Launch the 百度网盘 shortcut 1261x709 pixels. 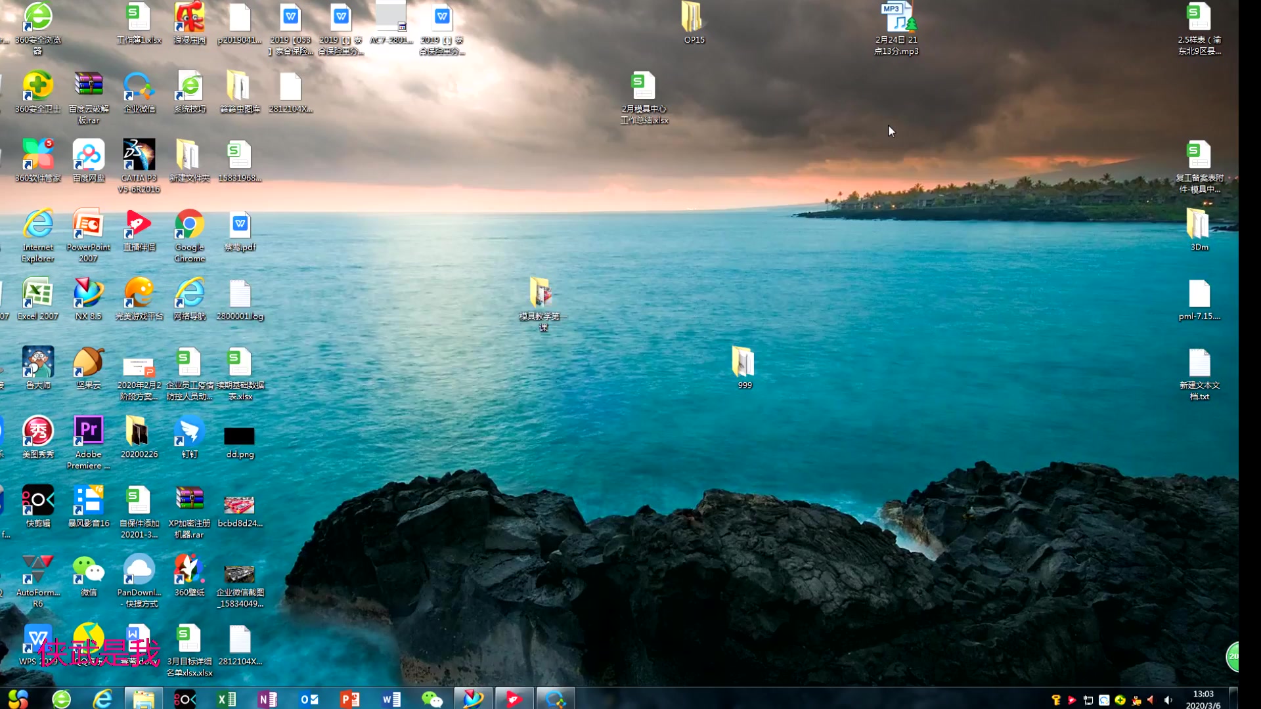point(89,161)
